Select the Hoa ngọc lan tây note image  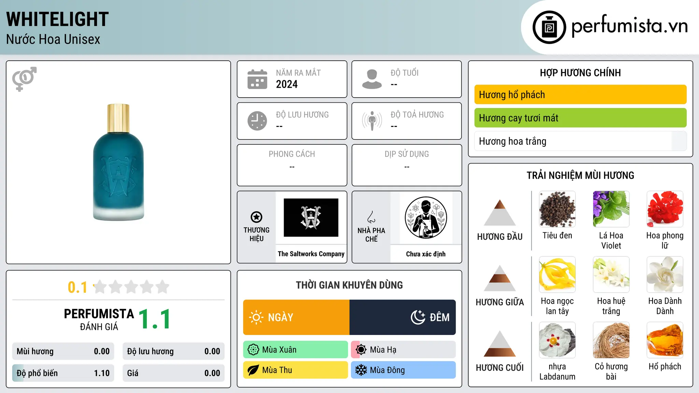tap(557, 275)
